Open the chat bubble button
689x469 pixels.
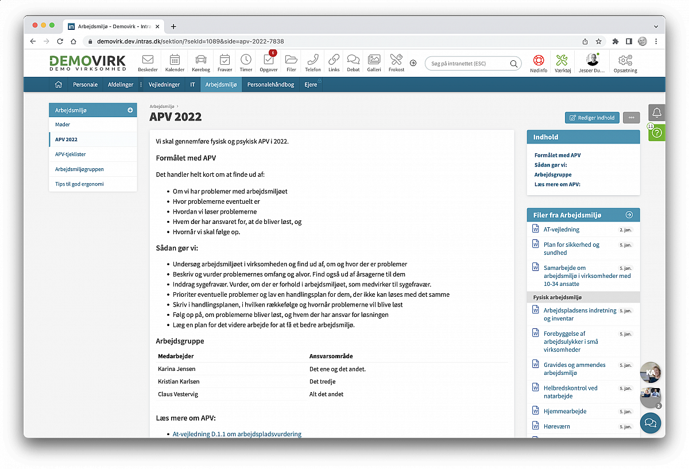point(651,423)
